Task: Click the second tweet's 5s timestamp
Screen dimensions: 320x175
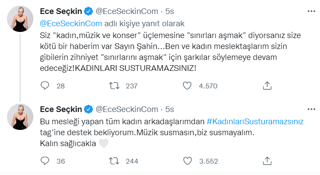Action: point(170,108)
